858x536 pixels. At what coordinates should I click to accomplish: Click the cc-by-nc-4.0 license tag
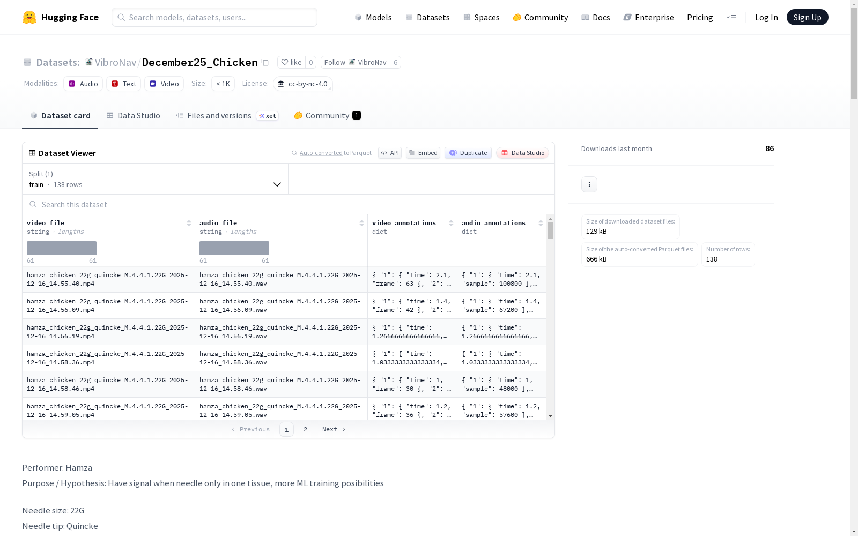[x=303, y=84]
